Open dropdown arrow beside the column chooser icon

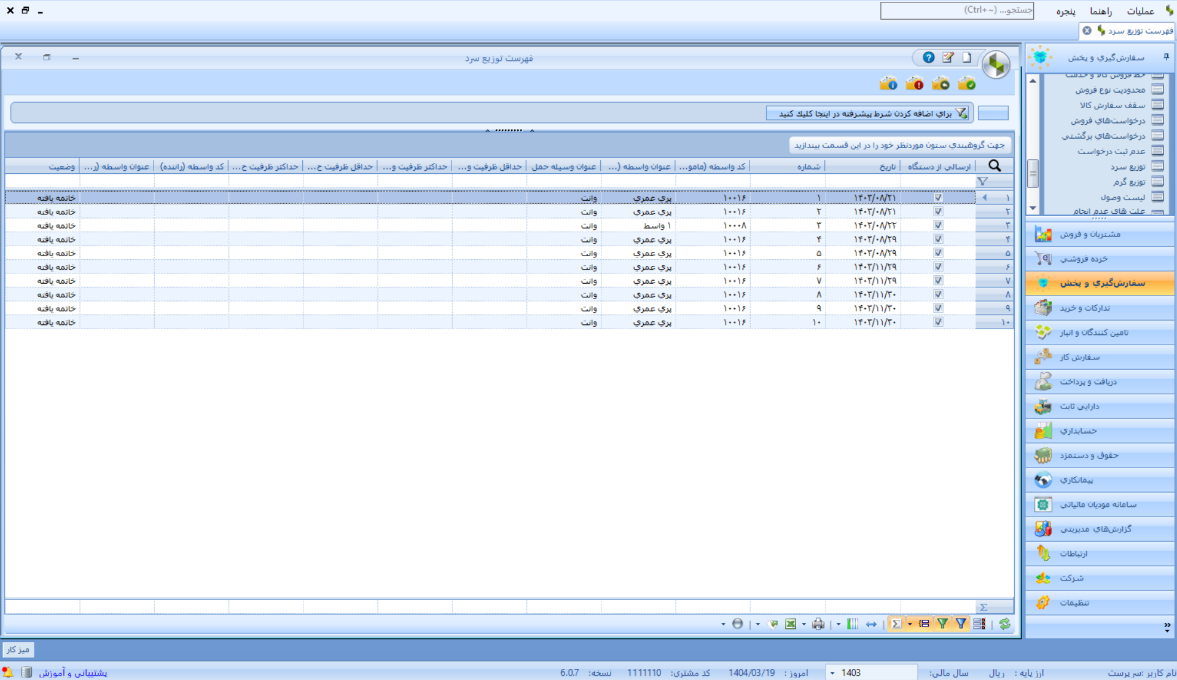[839, 624]
